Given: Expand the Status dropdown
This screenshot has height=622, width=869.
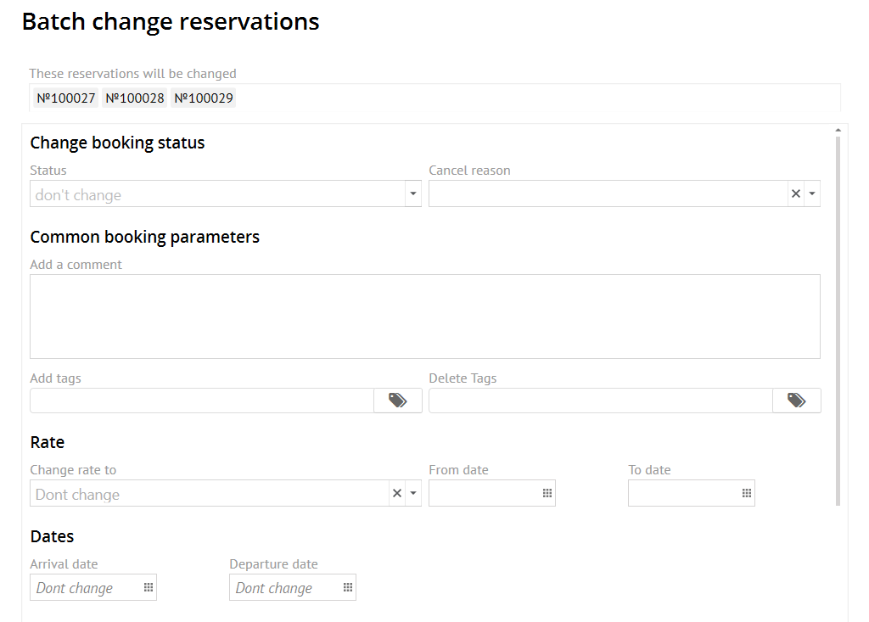Looking at the screenshot, I should coord(412,194).
